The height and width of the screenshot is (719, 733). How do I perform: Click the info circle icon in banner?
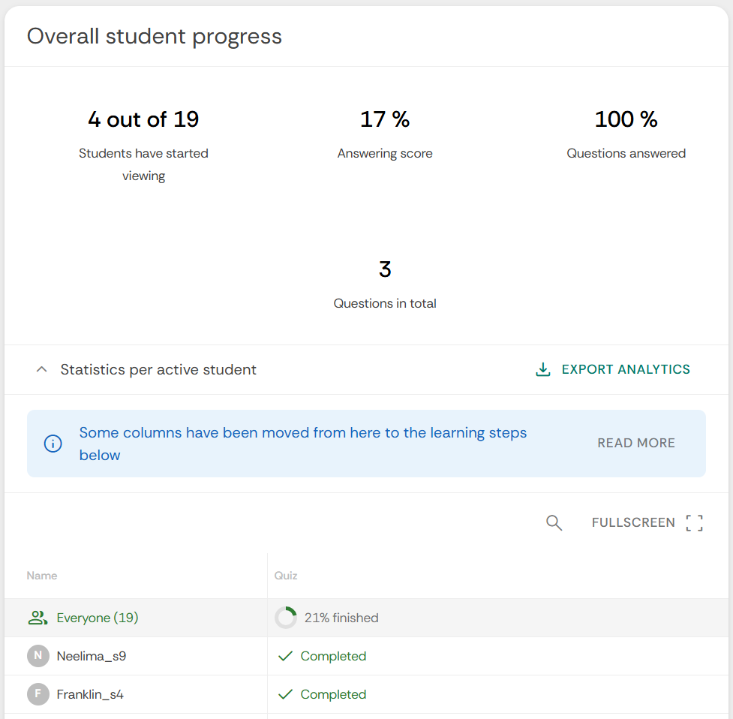(x=53, y=444)
